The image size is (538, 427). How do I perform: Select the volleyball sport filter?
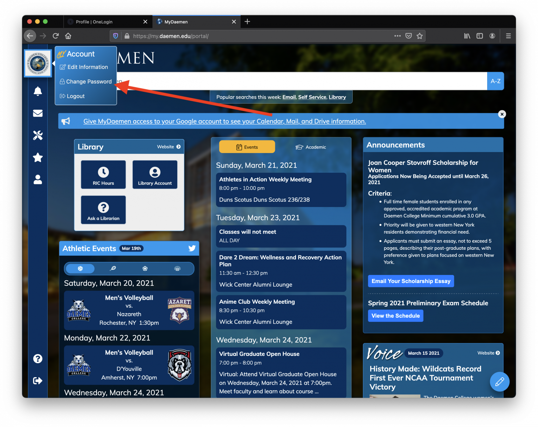80,268
